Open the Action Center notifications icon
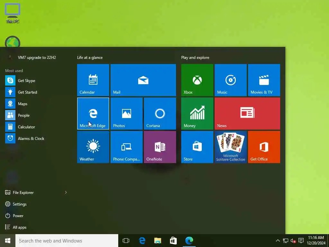This screenshot has height=247, width=329. tap(301, 241)
